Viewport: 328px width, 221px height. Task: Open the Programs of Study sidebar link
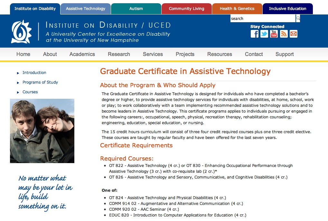tap(40, 82)
